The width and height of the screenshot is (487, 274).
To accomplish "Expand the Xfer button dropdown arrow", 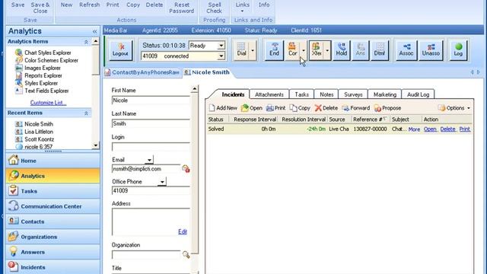I will click(x=327, y=50).
